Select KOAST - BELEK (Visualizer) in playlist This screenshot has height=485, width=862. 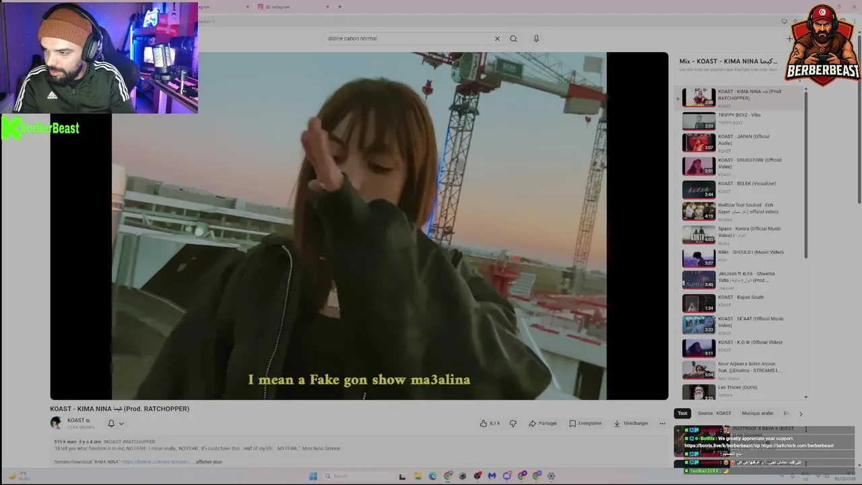coord(739,189)
